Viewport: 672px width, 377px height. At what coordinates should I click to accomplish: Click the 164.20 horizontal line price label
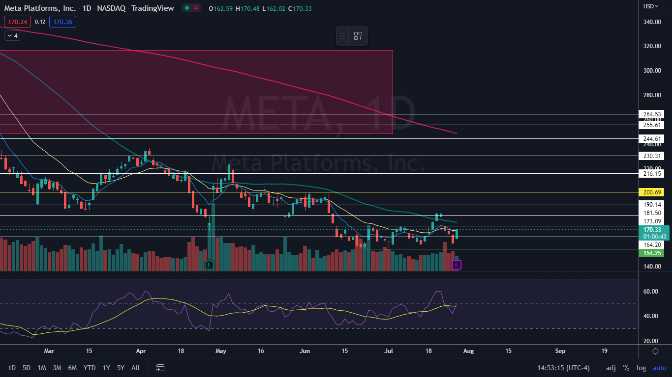651,244
